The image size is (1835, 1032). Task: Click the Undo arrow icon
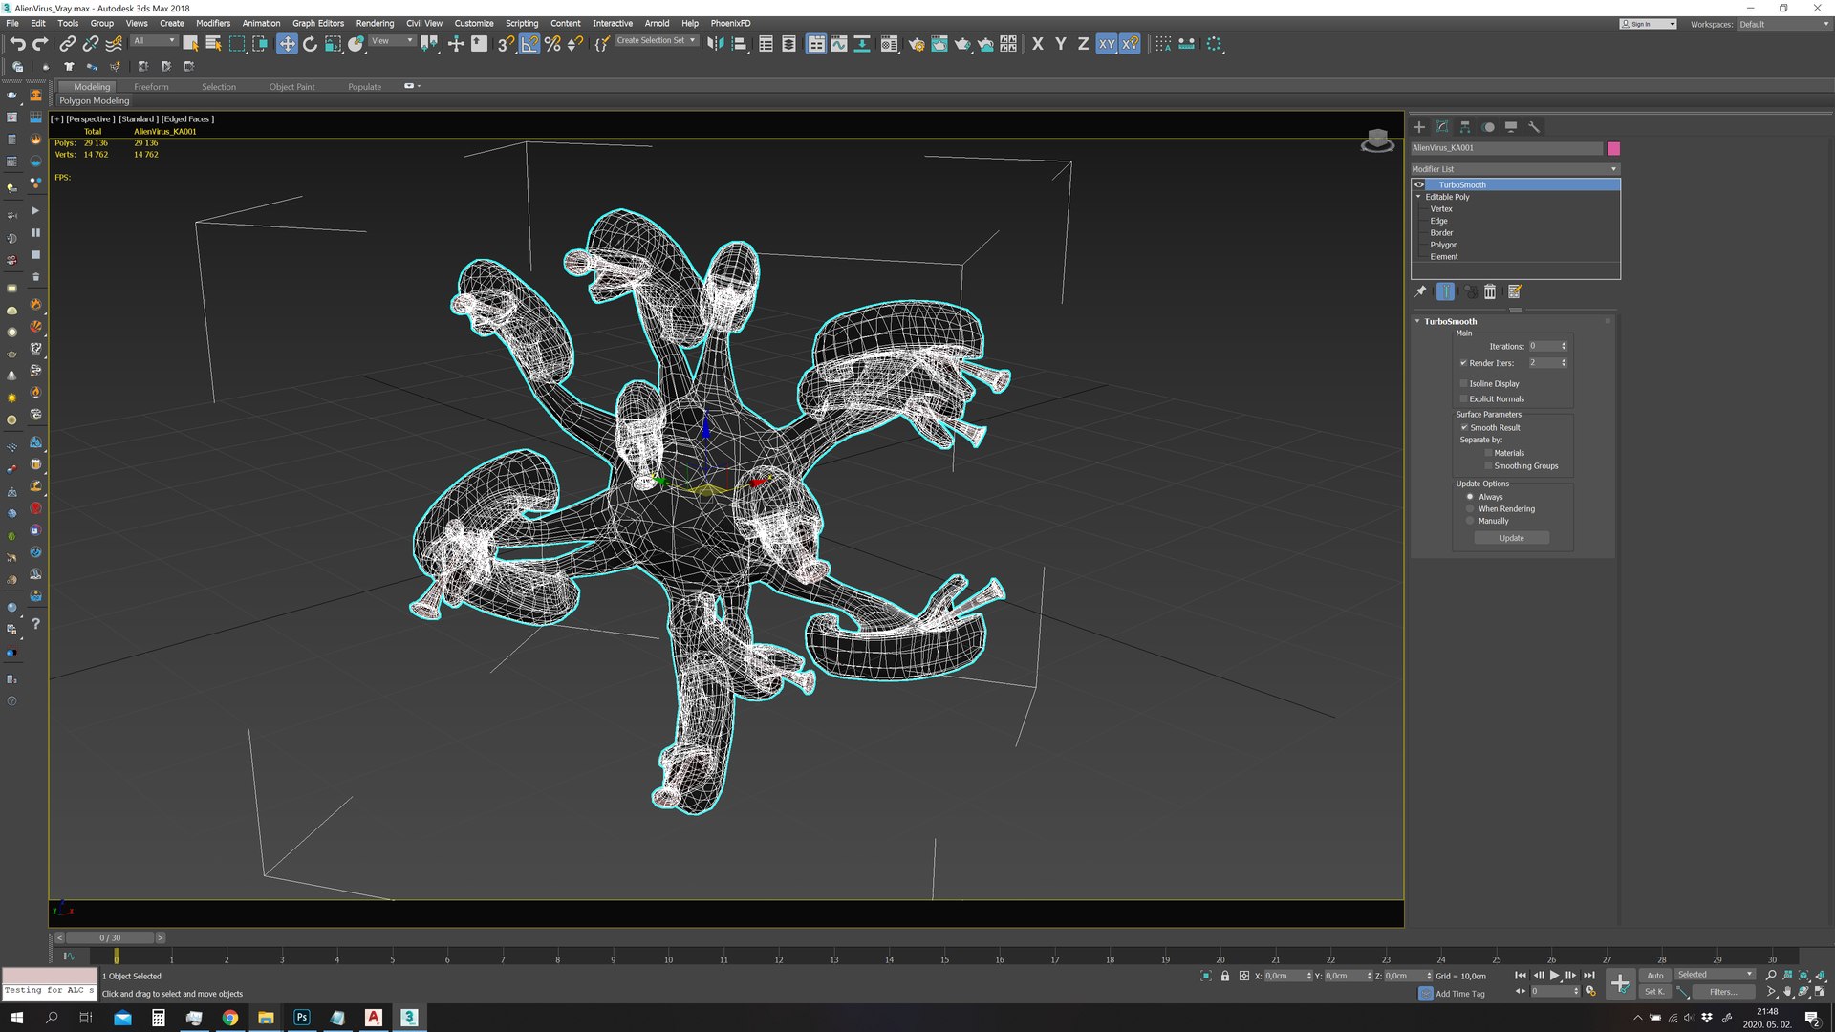click(x=17, y=44)
